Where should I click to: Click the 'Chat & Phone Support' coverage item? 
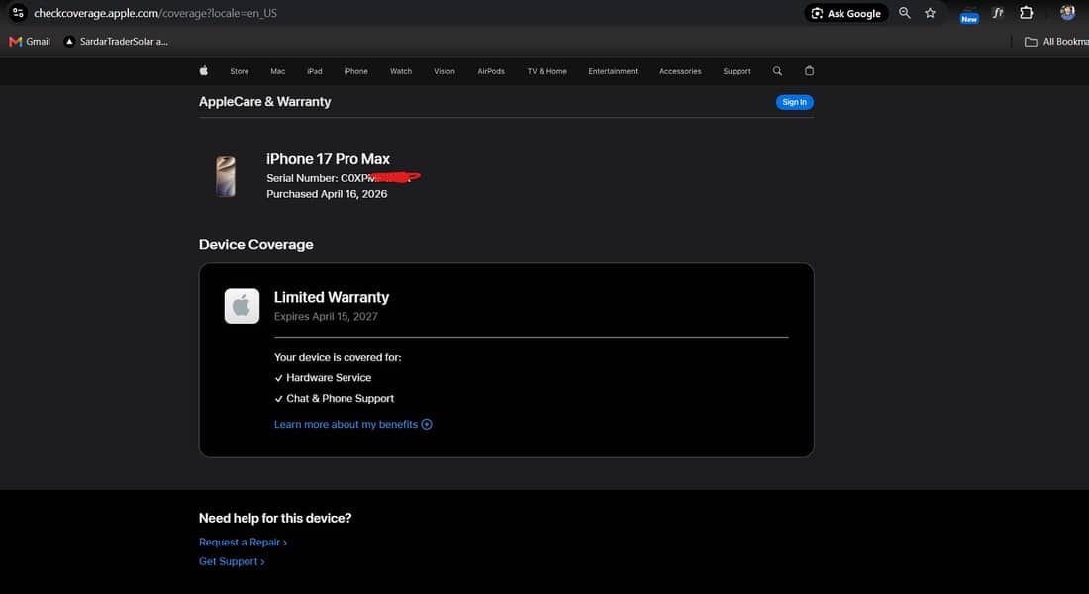(334, 399)
